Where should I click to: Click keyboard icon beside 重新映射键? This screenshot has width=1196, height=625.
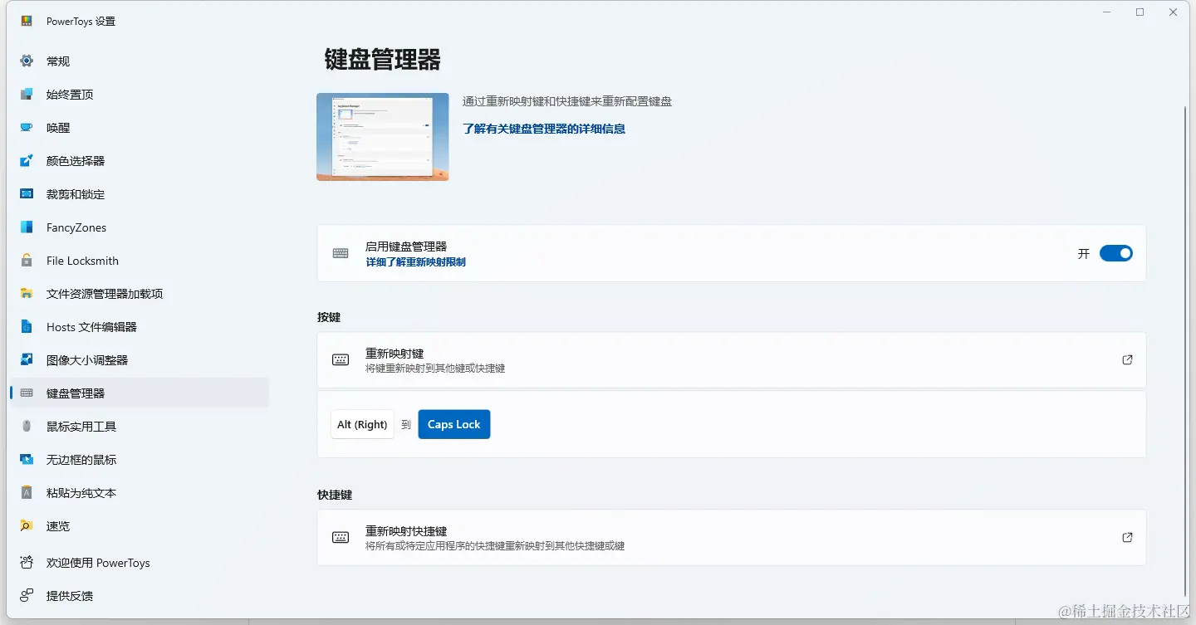(341, 360)
